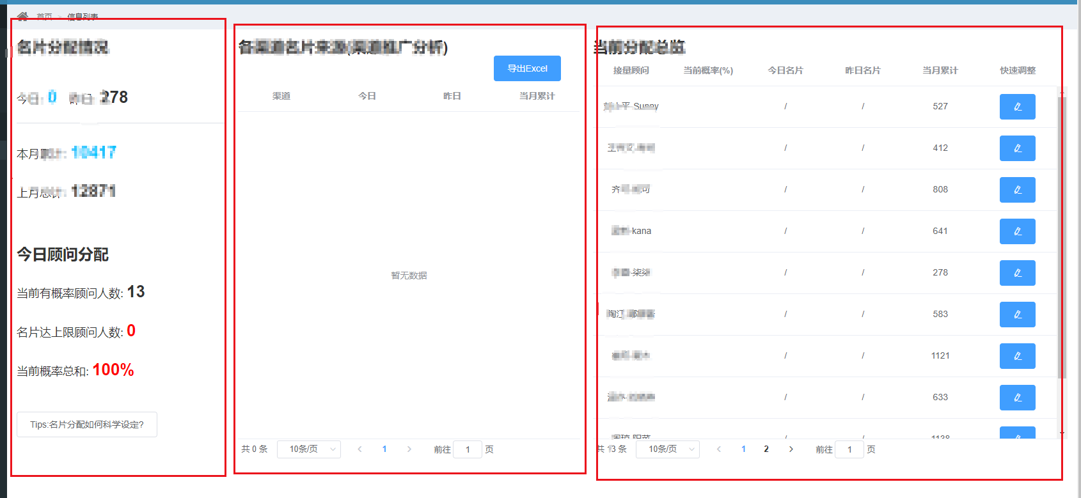Viewport: 1081px width, 498px height.
Task: Click the allocation table vertical scrollbar
Action: 1062,237
